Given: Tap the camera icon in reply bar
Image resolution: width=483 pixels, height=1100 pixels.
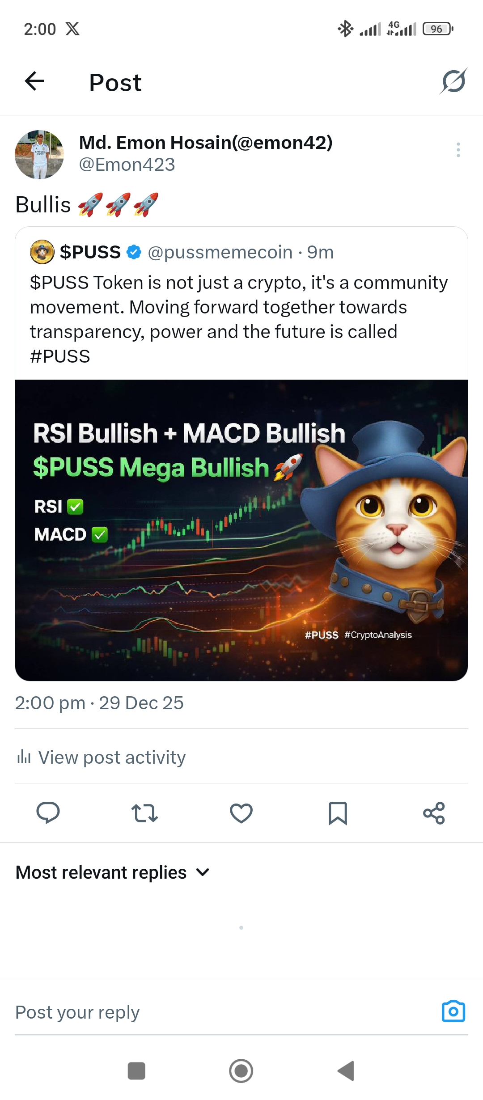Looking at the screenshot, I should click(453, 1011).
